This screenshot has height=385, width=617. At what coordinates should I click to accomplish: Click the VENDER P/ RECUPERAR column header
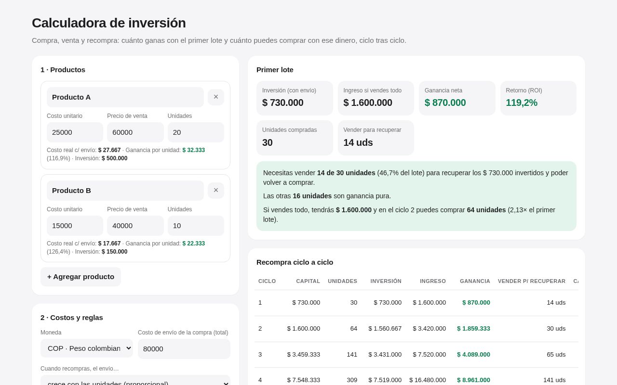coord(532,281)
